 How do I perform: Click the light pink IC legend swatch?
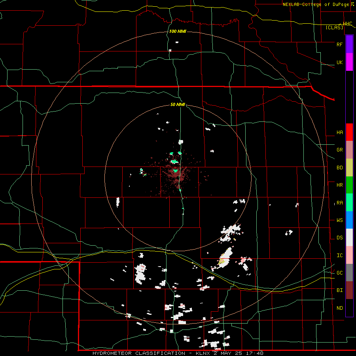coord(349,255)
